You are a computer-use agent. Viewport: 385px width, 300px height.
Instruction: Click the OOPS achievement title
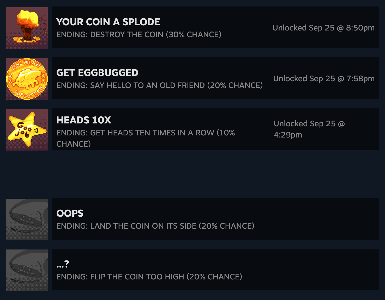[x=70, y=214]
